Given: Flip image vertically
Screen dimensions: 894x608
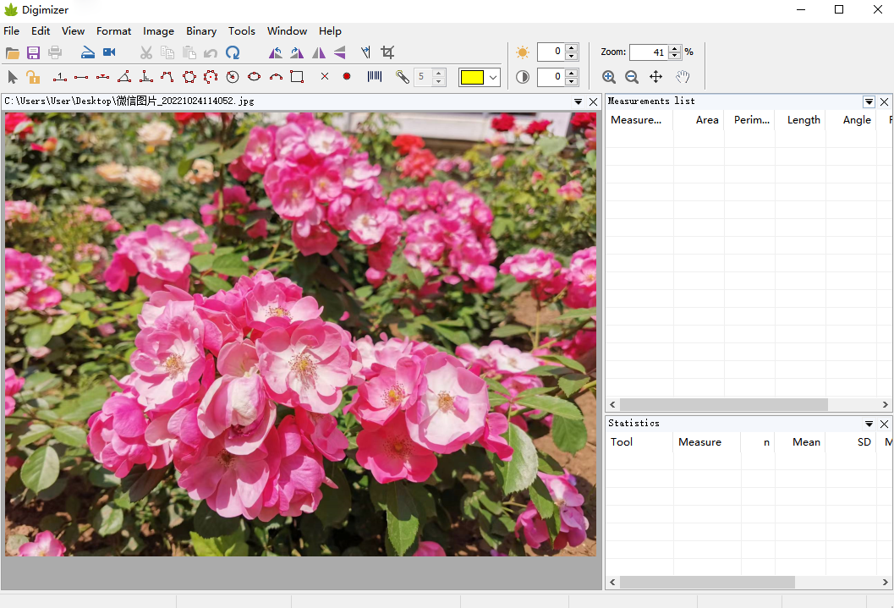Looking at the screenshot, I should (340, 53).
